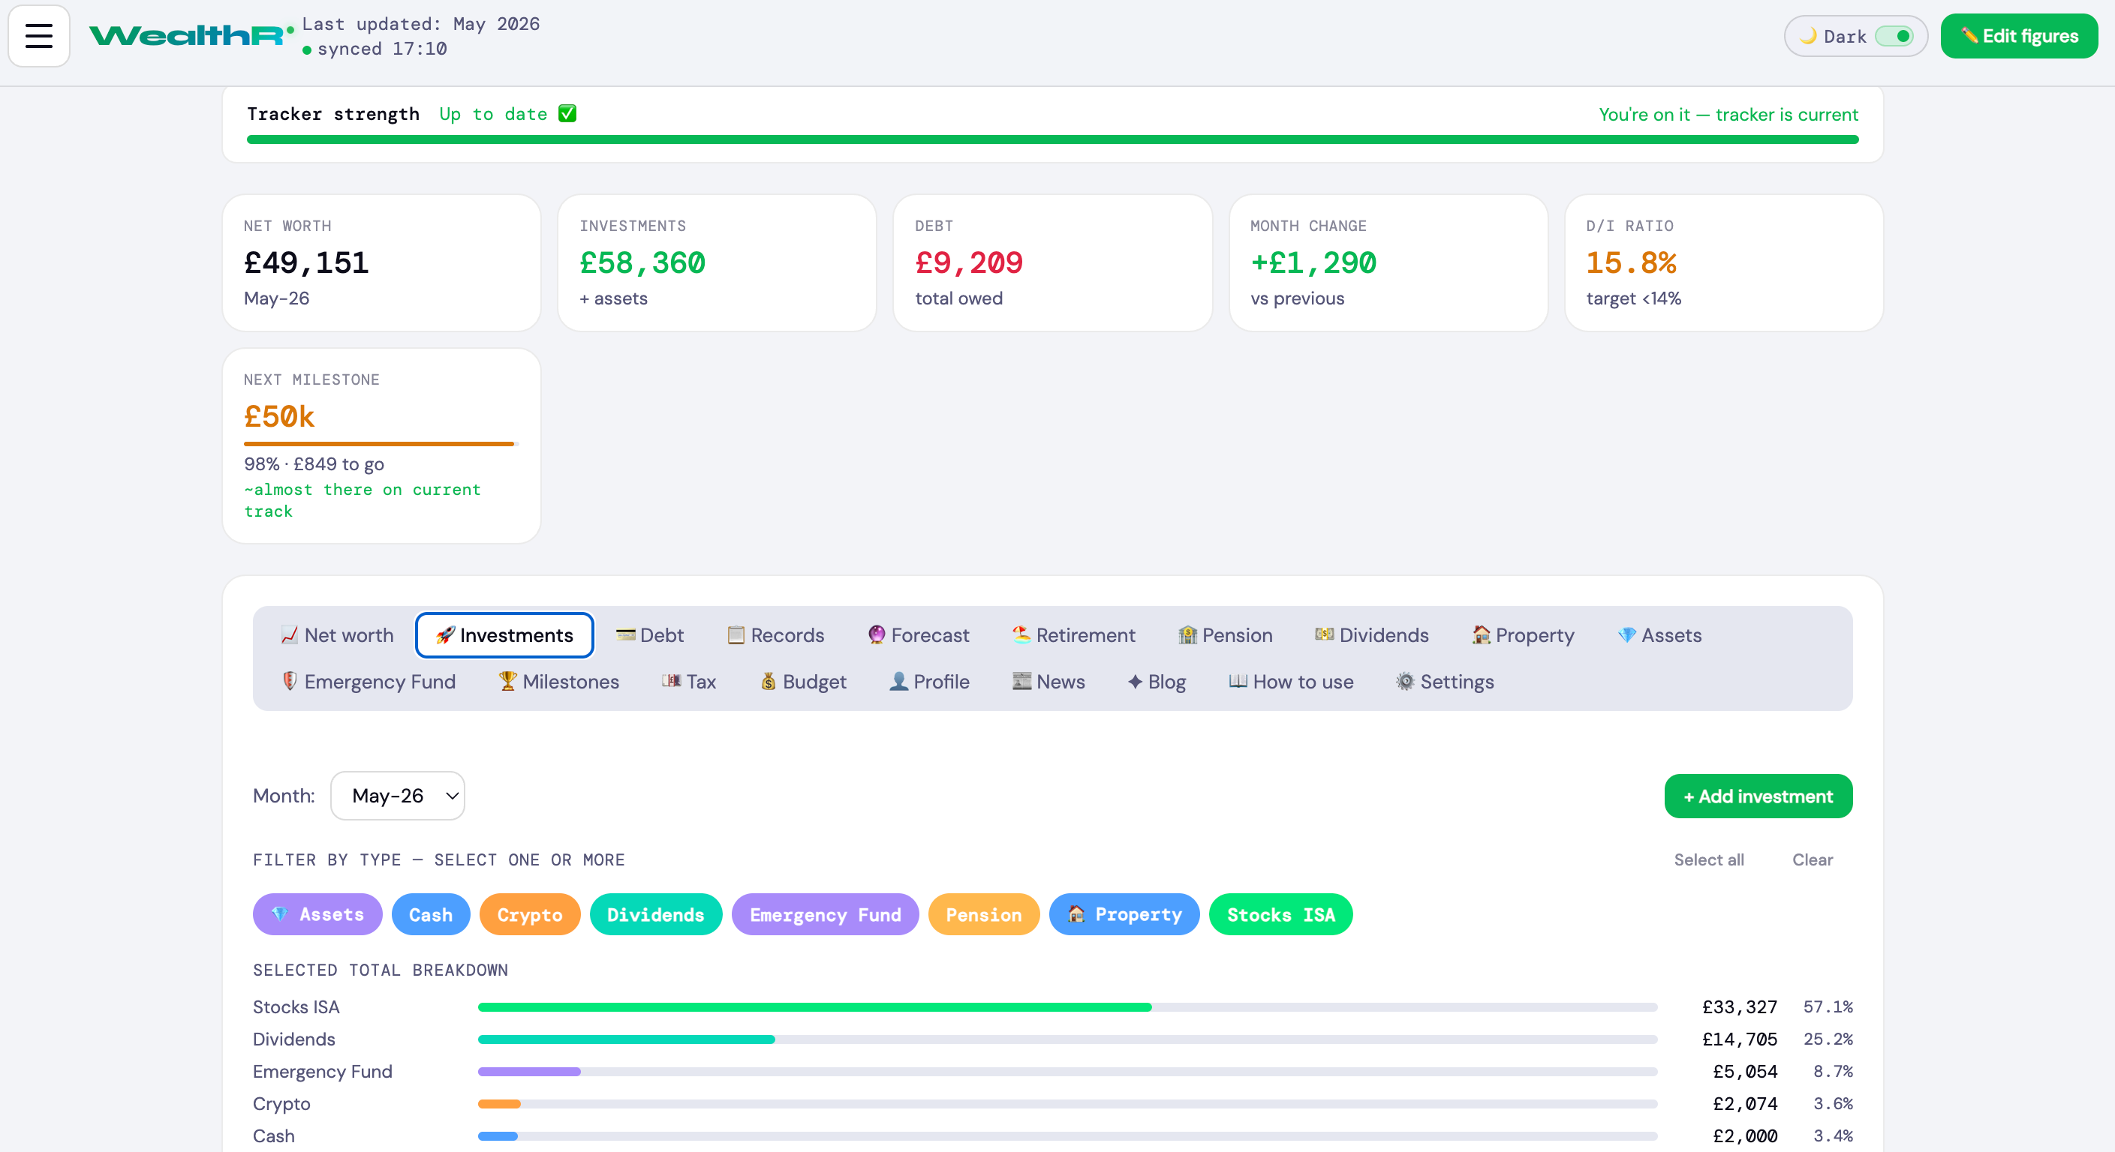Screen dimensions: 2115x1152
Task: Click the green tick next to Up to date
Action: 567,113
